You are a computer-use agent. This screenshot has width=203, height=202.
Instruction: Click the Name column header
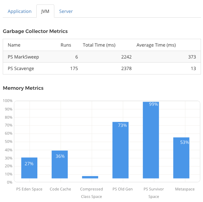14,45
